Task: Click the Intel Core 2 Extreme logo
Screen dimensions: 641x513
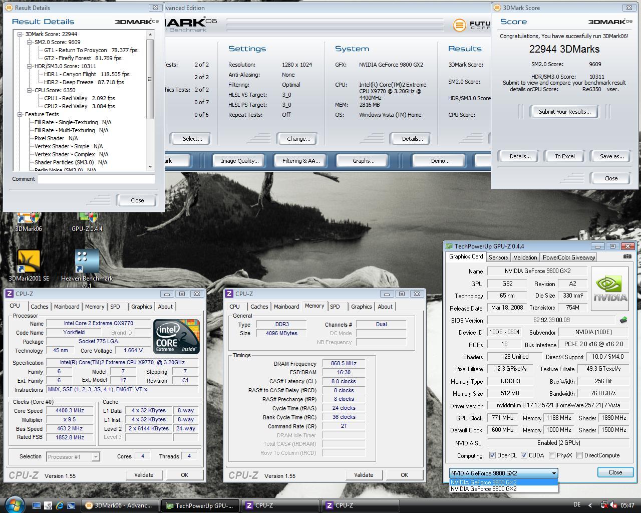Action: point(176,336)
